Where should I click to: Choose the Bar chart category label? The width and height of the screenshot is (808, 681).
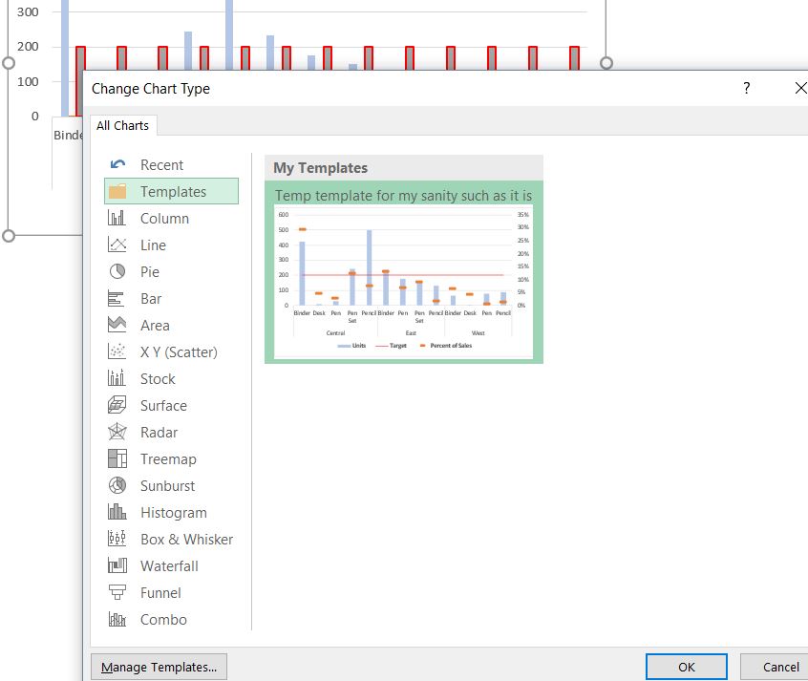[151, 299]
